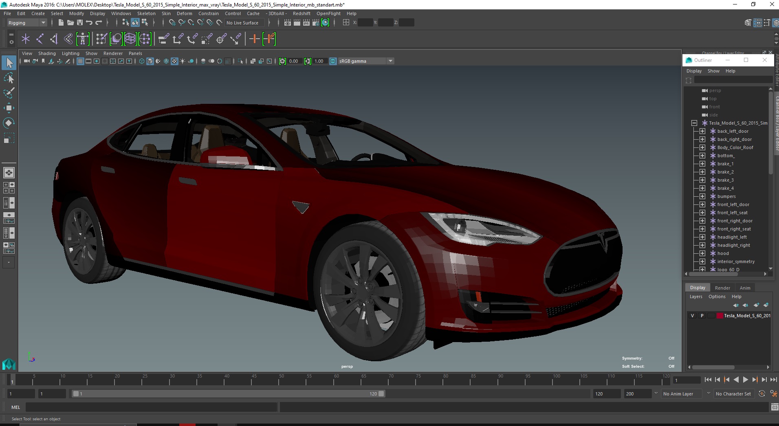Open viewport Shading menu
The width and height of the screenshot is (779, 426).
point(47,53)
